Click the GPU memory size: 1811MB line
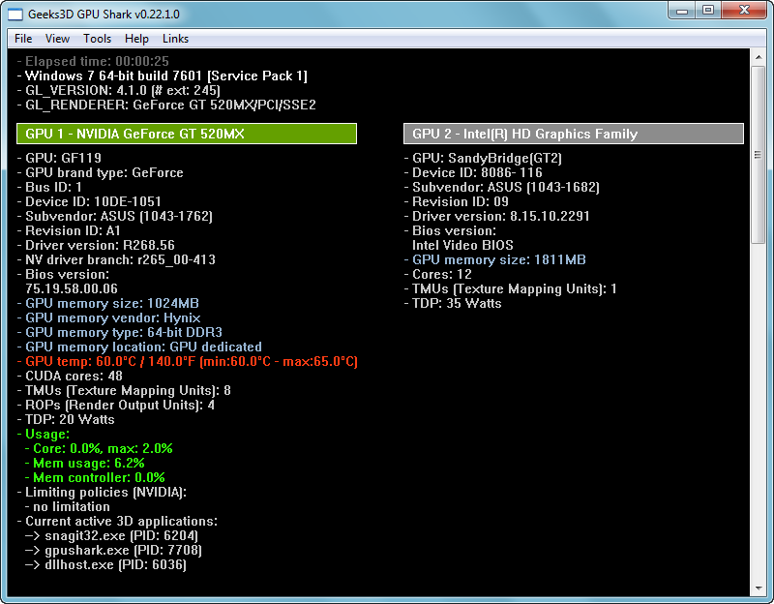 tap(495, 259)
